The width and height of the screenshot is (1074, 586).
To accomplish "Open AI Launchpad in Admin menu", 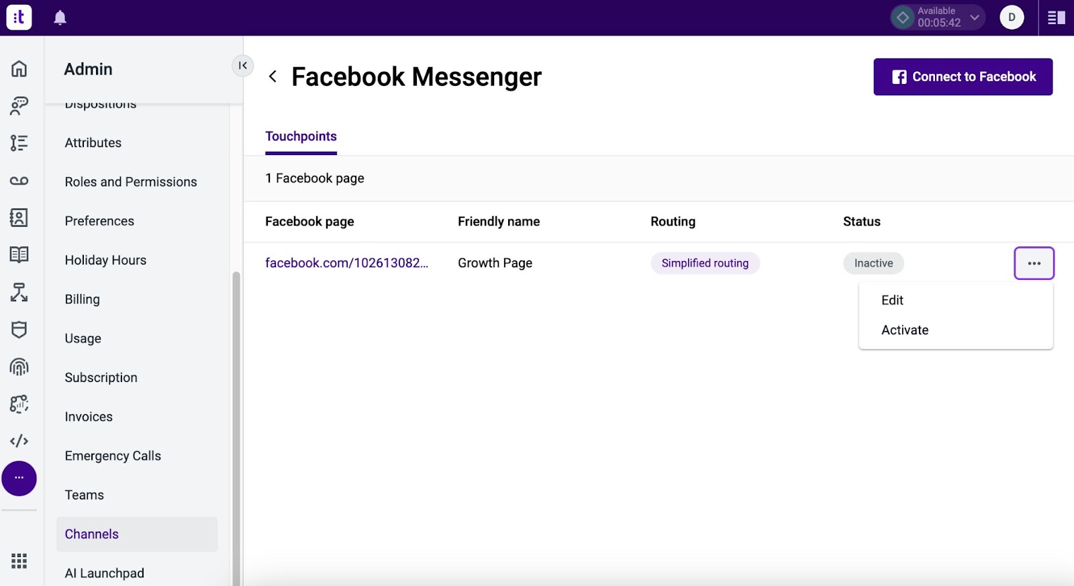I will [104, 573].
